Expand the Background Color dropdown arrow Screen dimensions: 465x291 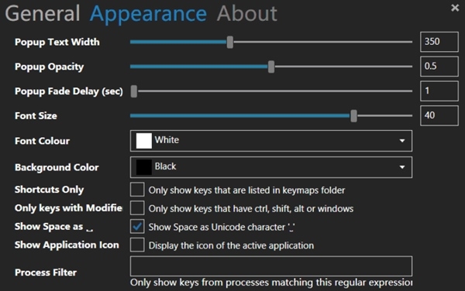(401, 167)
